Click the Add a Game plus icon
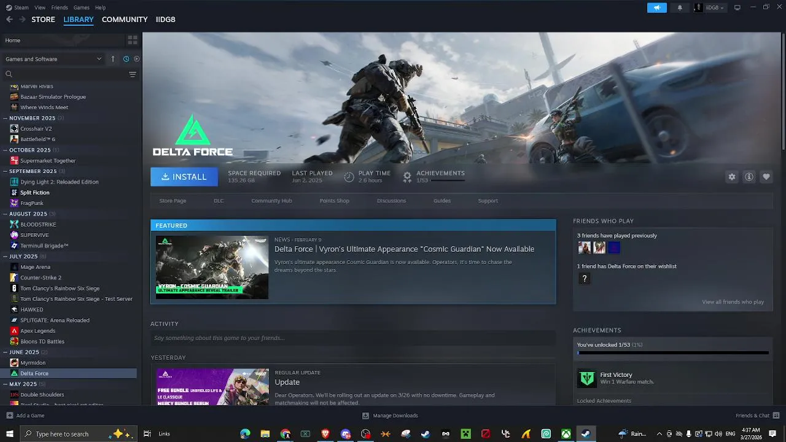 (x=9, y=416)
